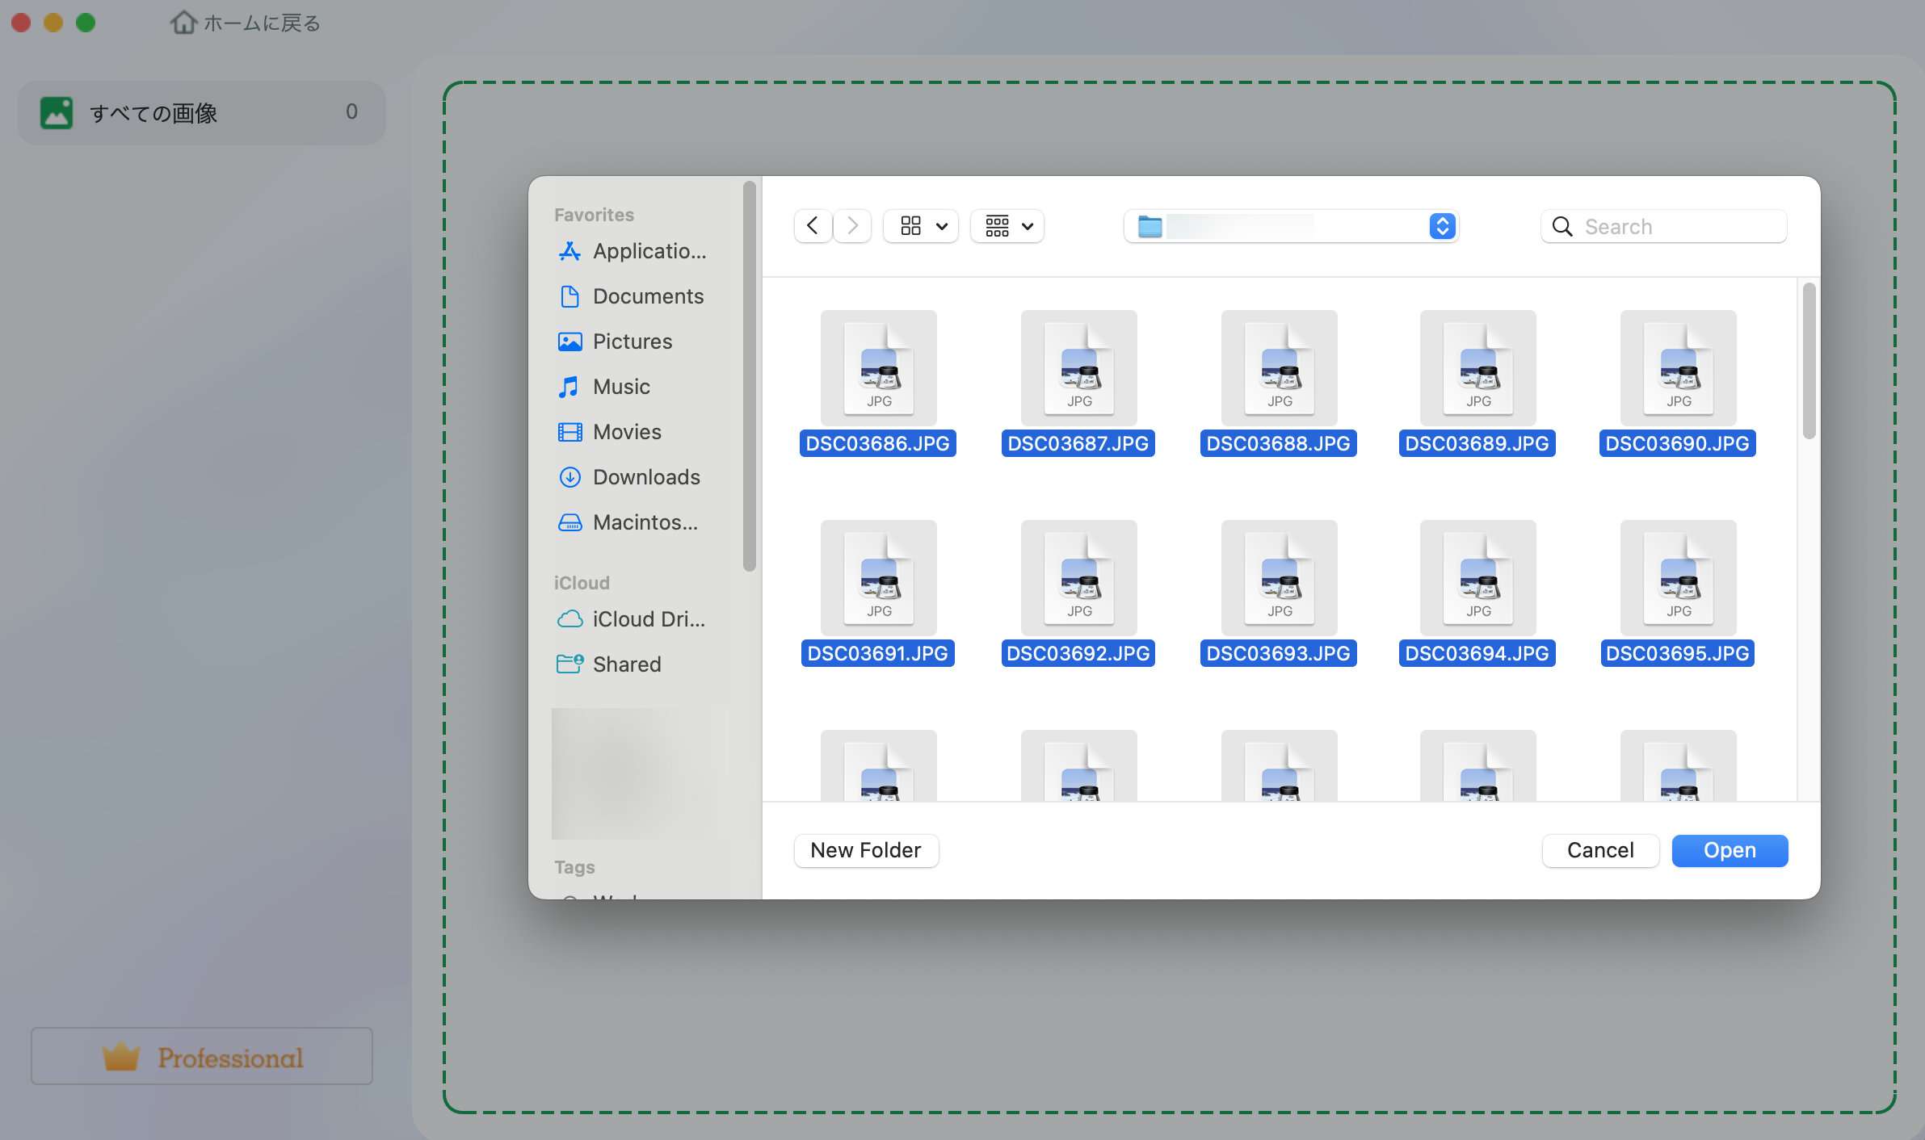
Task: Click the forward navigation arrow
Action: point(852,226)
